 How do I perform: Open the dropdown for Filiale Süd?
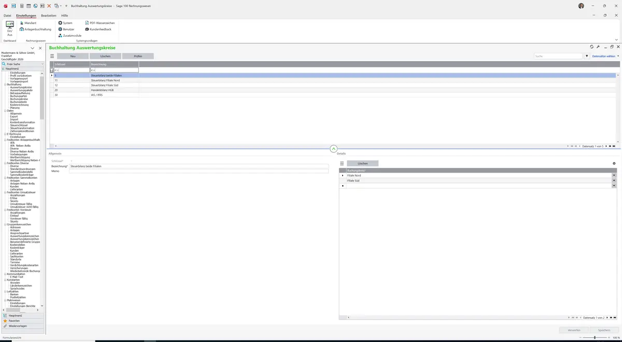click(614, 180)
